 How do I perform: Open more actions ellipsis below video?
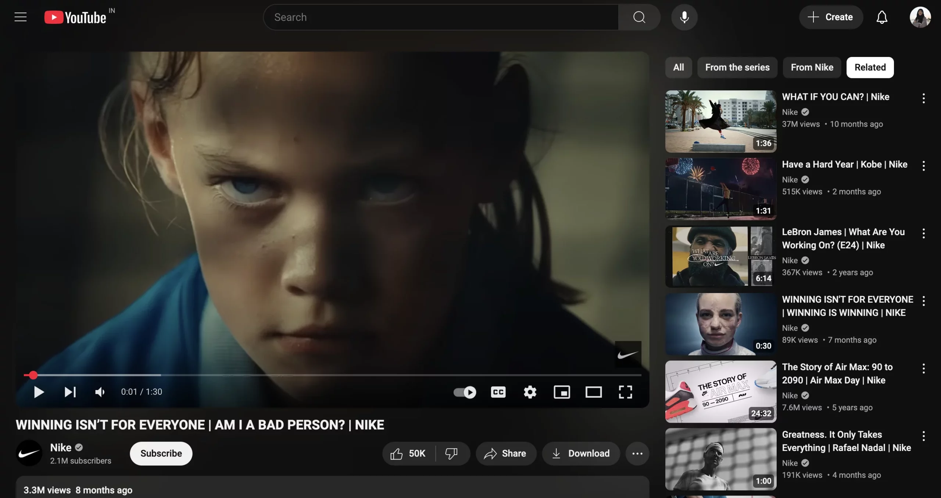tap(637, 454)
